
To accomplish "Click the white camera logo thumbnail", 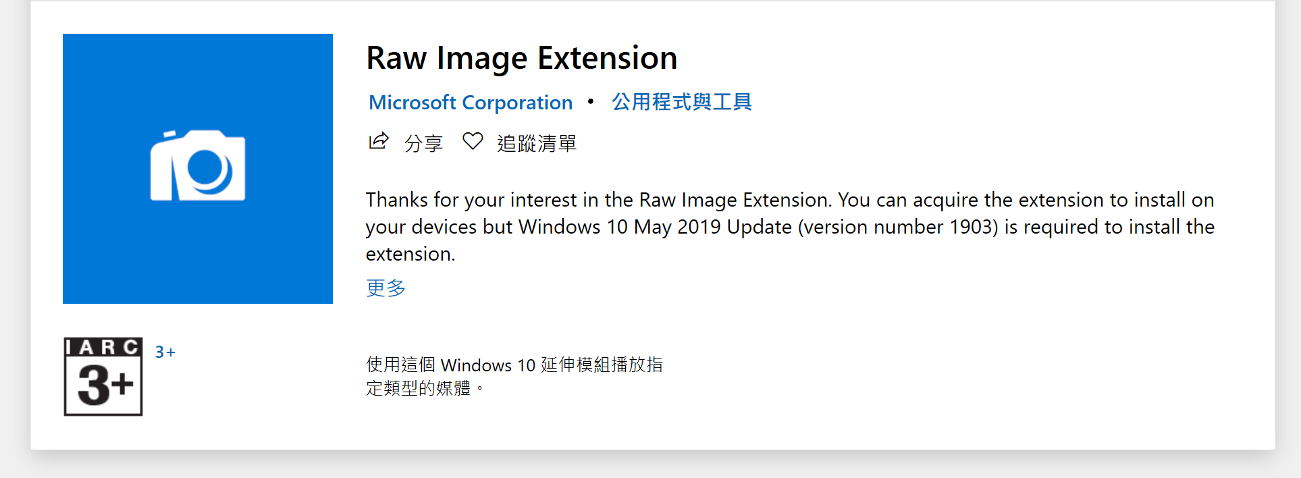I will click(x=197, y=168).
